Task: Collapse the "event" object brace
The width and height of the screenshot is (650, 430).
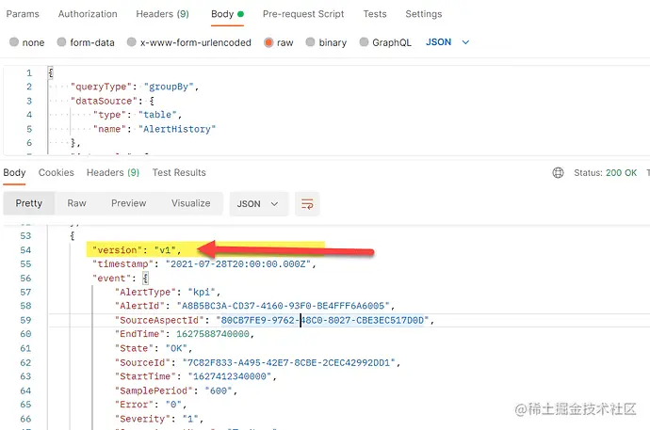Action: [145, 279]
